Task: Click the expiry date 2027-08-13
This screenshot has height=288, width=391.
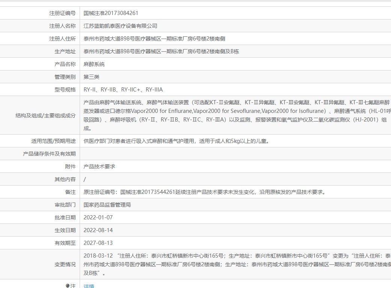Action: point(98,243)
